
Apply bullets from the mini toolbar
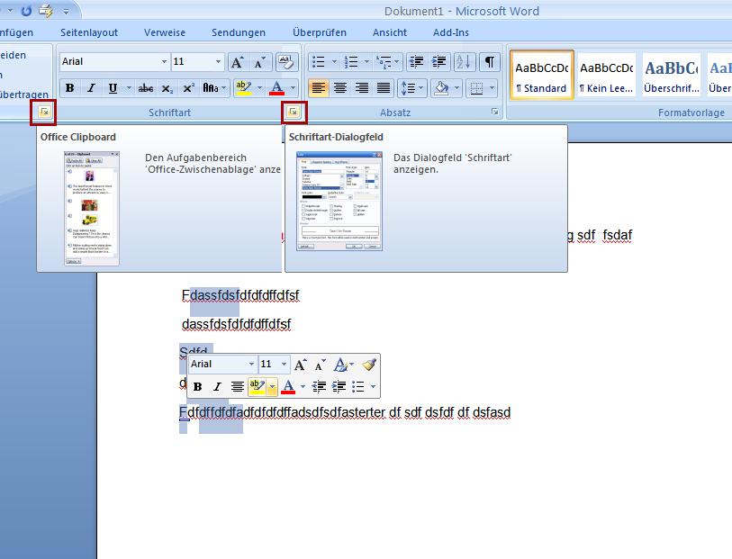358,386
